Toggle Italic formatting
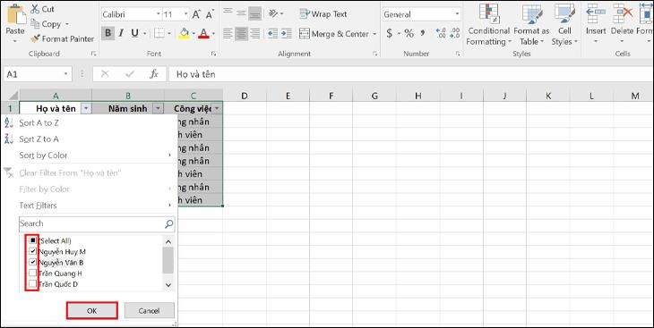The height and width of the screenshot is (328, 654). click(x=121, y=33)
